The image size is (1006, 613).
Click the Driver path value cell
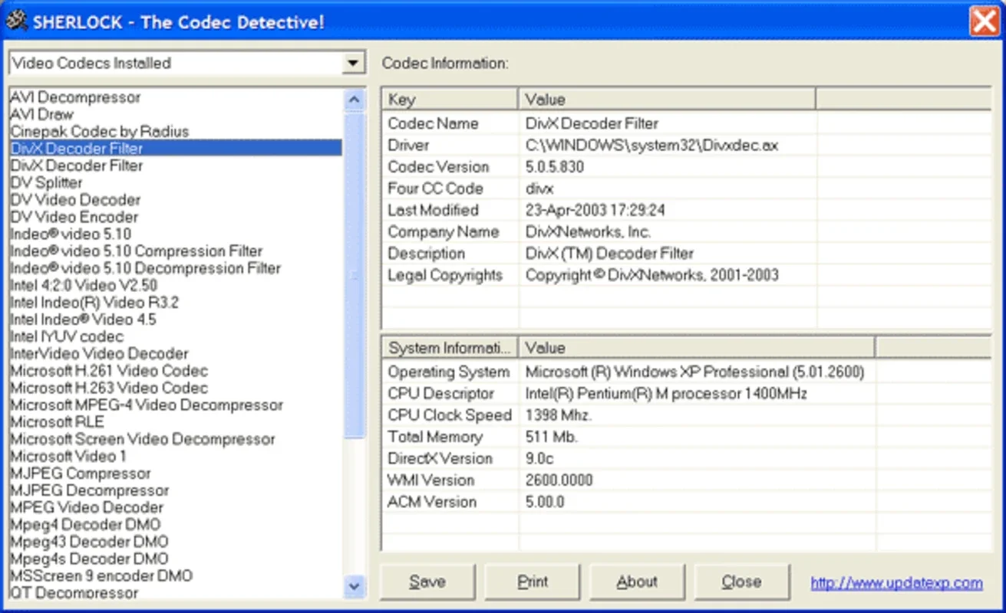pyautogui.click(x=651, y=145)
